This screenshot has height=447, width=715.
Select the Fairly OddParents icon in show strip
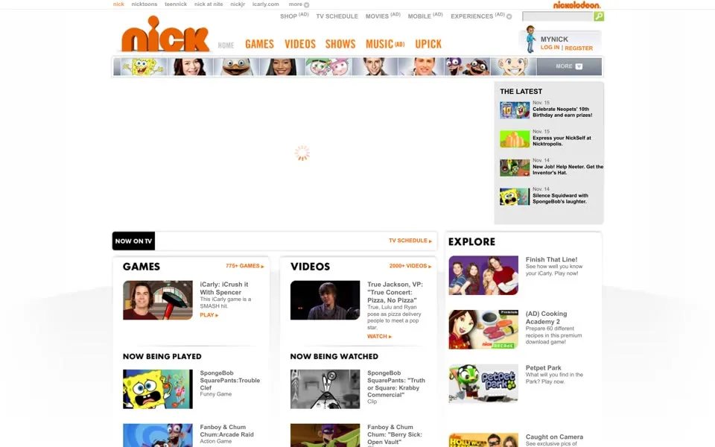tap(328, 66)
